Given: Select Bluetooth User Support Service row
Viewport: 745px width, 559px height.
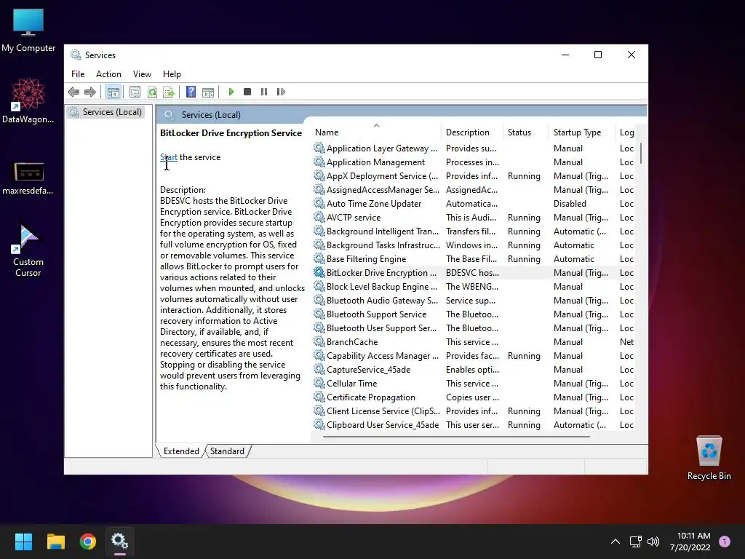Looking at the screenshot, I should (x=473, y=328).
